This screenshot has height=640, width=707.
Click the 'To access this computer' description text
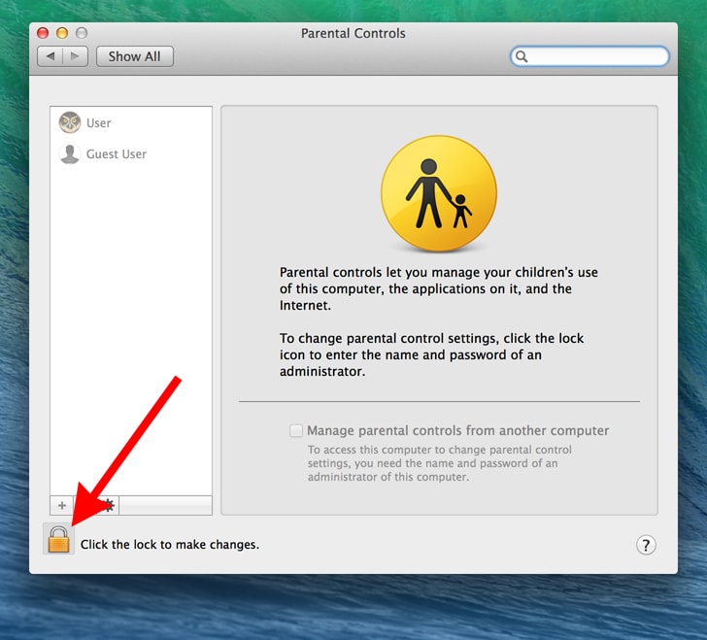click(440, 463)
